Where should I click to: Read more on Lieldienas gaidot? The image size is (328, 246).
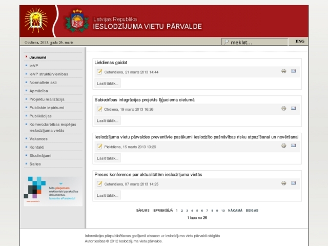108,83
